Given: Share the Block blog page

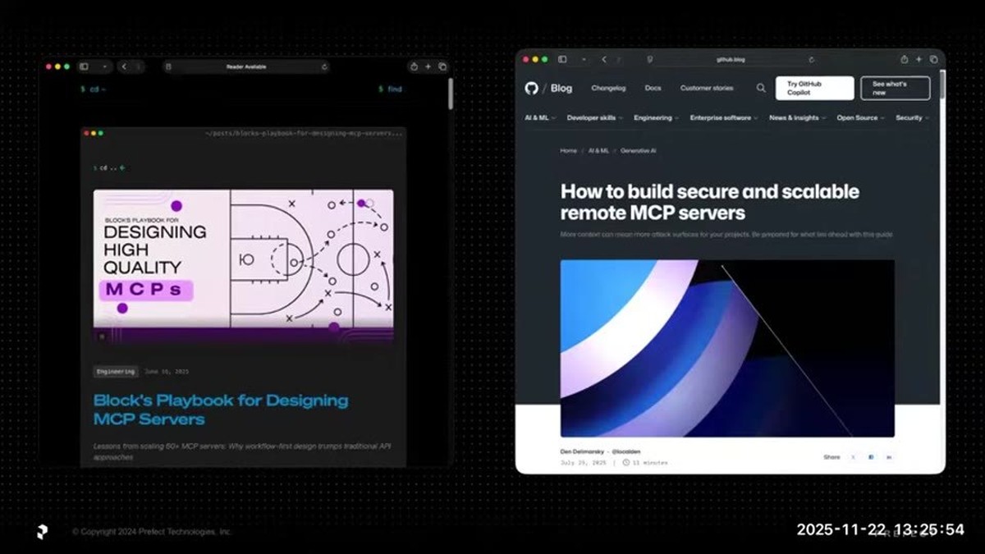Looking at the screenshot, I should (x=414, y=66).
